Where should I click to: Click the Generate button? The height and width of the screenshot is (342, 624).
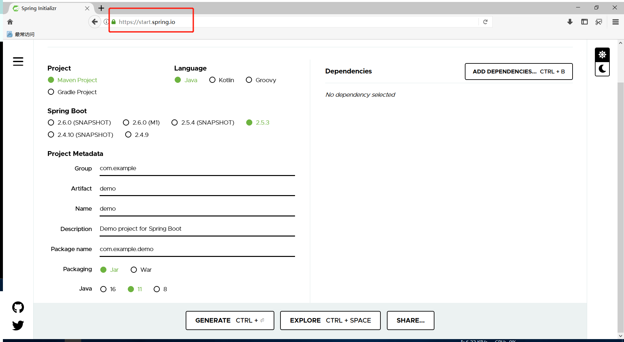[x=230, y=320]
